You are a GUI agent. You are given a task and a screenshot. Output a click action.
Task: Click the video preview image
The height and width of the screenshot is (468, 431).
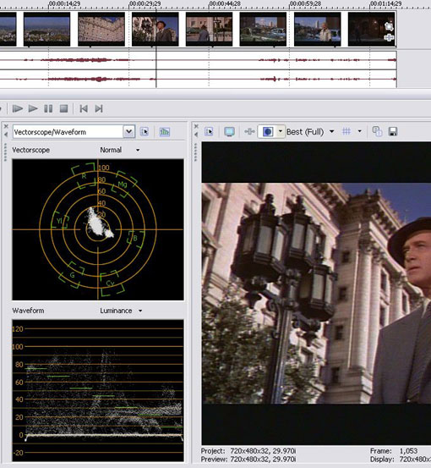coord(316,293)
